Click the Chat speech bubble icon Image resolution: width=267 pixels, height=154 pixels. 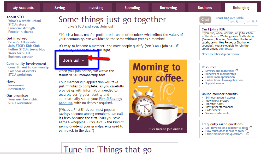(205, 20)
